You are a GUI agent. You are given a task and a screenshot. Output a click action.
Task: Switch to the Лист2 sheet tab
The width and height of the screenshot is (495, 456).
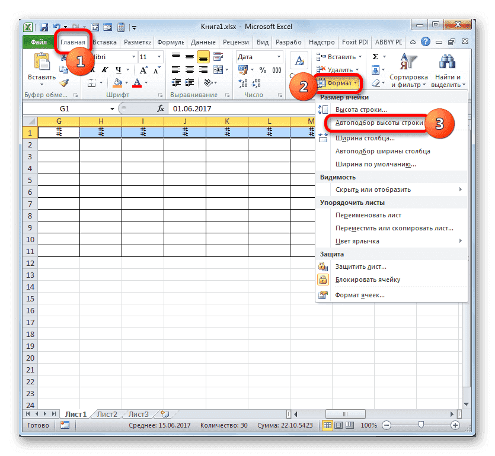click(x=107, y=414)
